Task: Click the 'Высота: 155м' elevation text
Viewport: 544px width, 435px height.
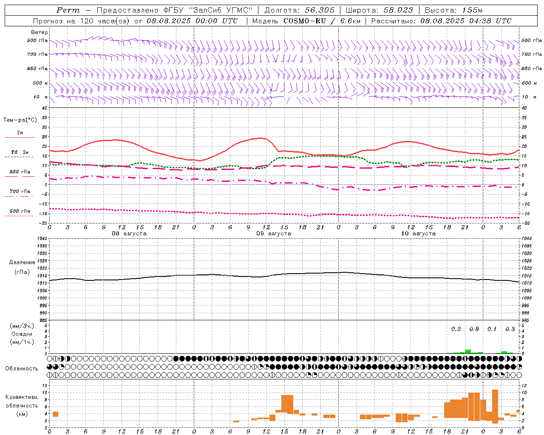Action: (453, 10)
